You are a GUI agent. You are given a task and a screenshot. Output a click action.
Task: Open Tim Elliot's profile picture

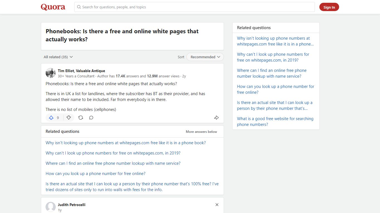pos(51,73)
